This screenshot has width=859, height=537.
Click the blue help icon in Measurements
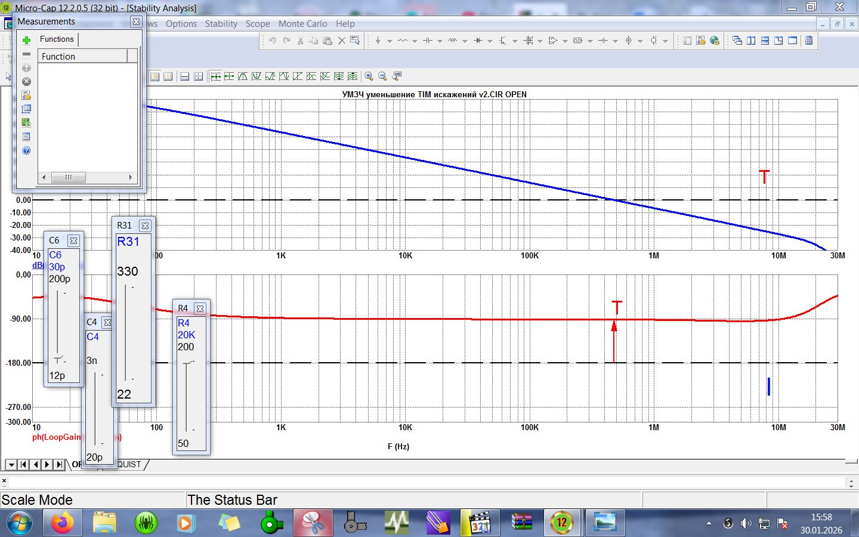click(26, 150)
